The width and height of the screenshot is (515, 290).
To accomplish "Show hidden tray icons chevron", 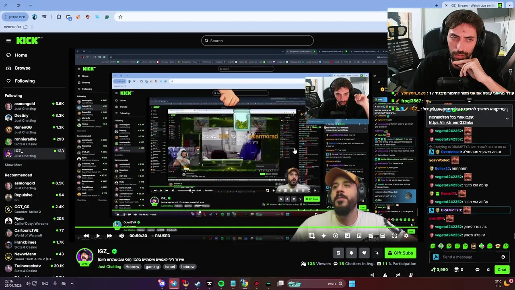I will 72,284.
